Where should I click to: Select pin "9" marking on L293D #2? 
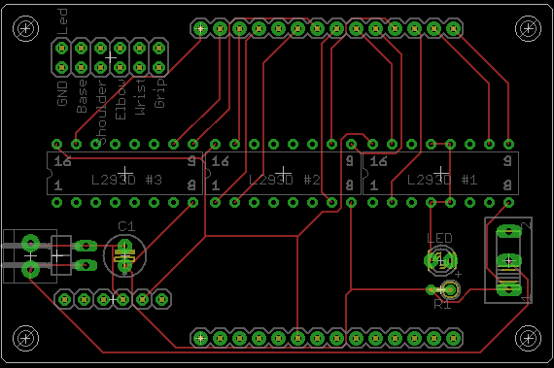click(x=350, y=161)
